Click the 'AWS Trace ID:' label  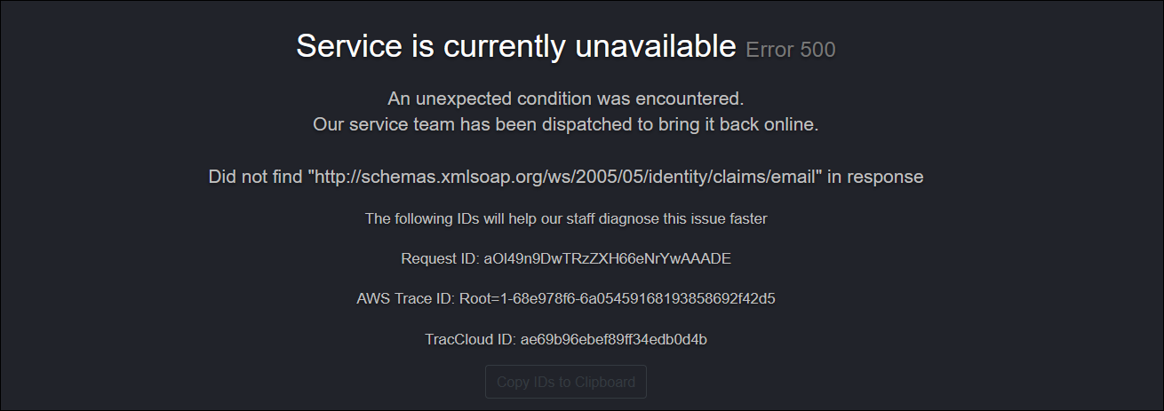[405, 299]
